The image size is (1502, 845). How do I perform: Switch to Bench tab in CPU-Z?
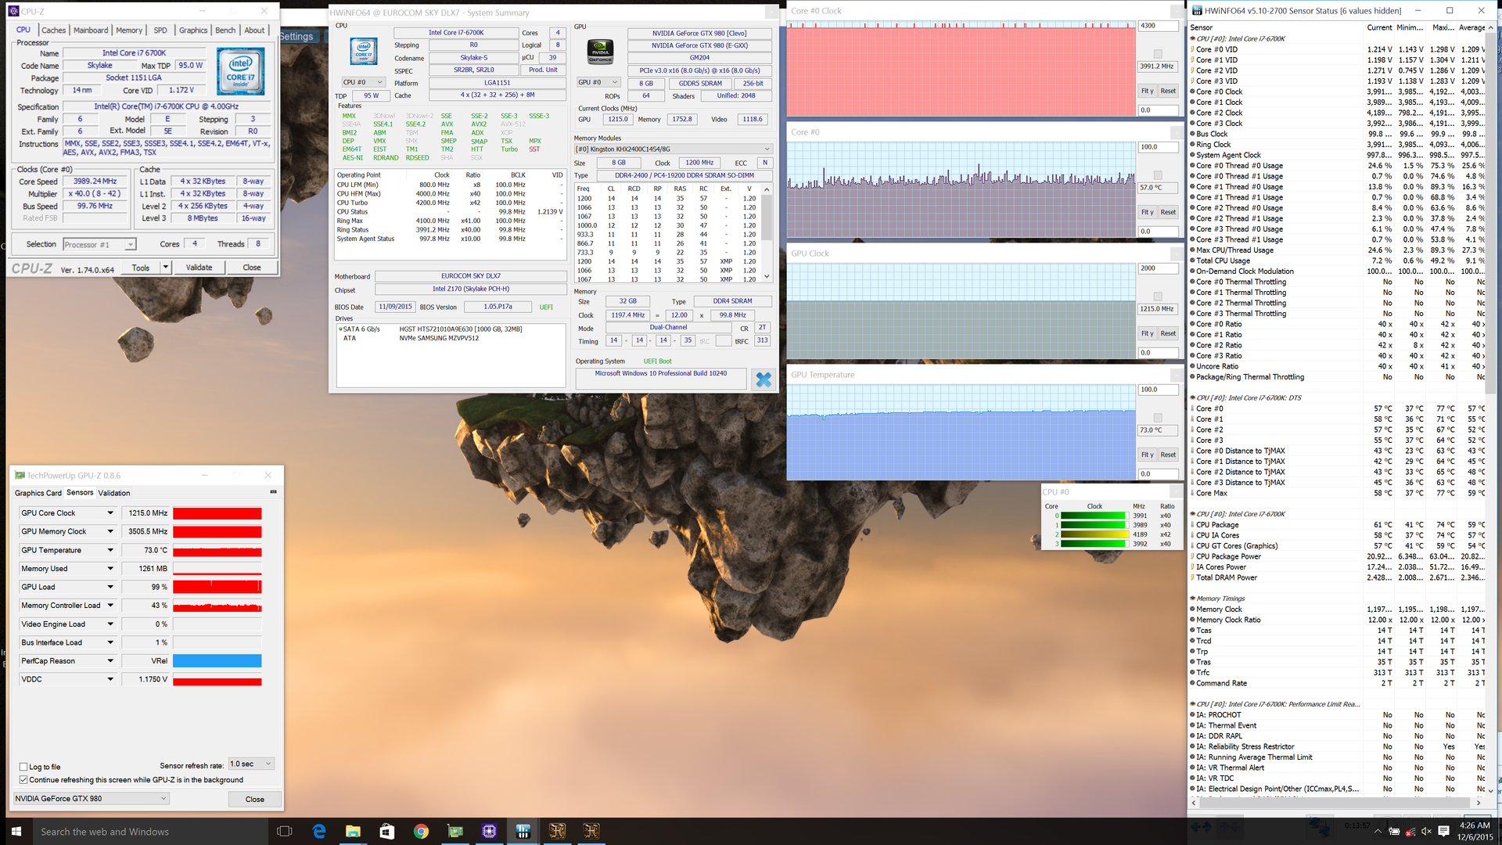225,31
